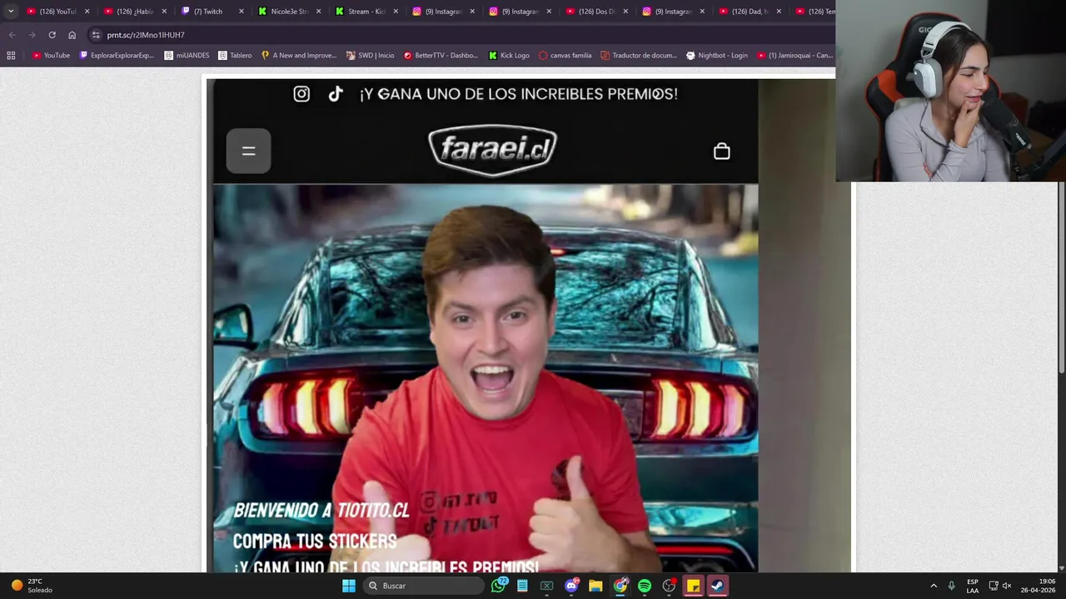
Task: Open the Jamiroquai bookmark
Action: tap(795, 56)
